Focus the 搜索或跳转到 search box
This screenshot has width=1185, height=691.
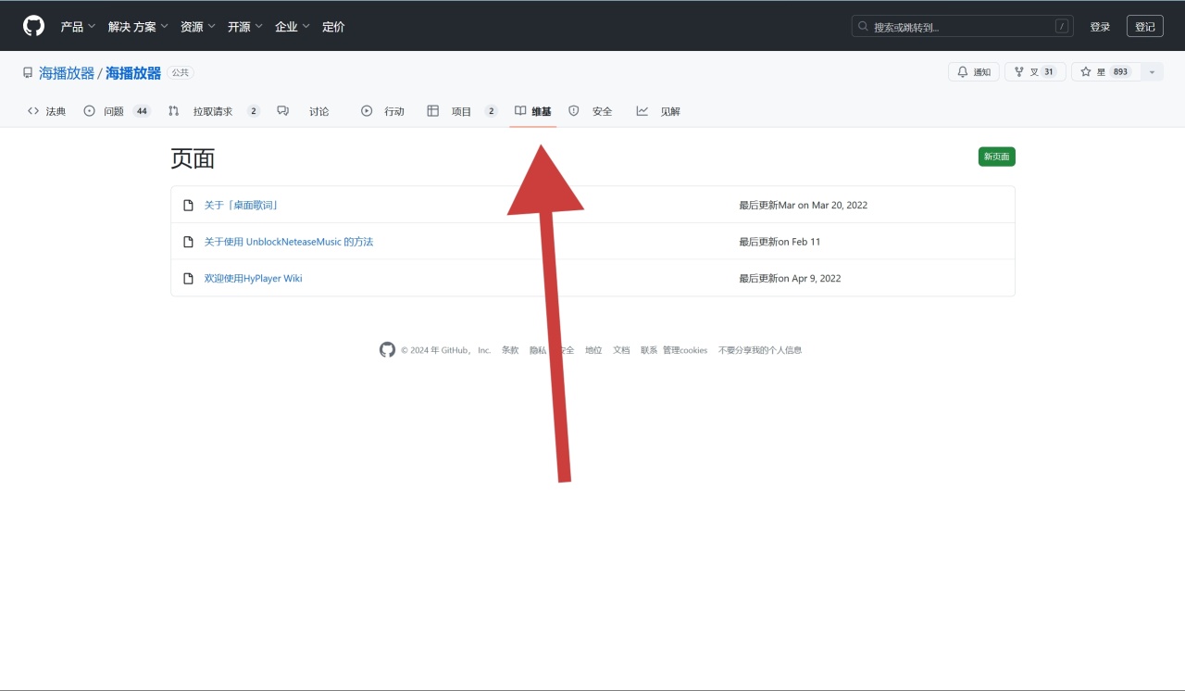click(x=962, y=27)
